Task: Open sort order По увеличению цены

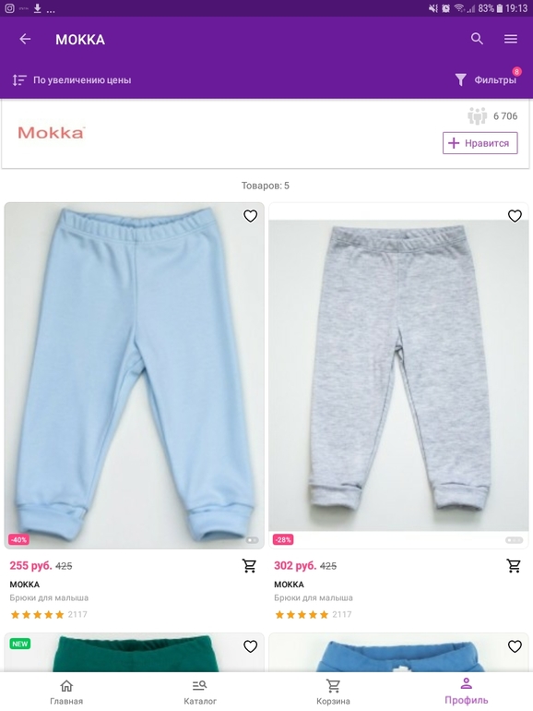Action: pyautogui.click(x=72, y=80)
